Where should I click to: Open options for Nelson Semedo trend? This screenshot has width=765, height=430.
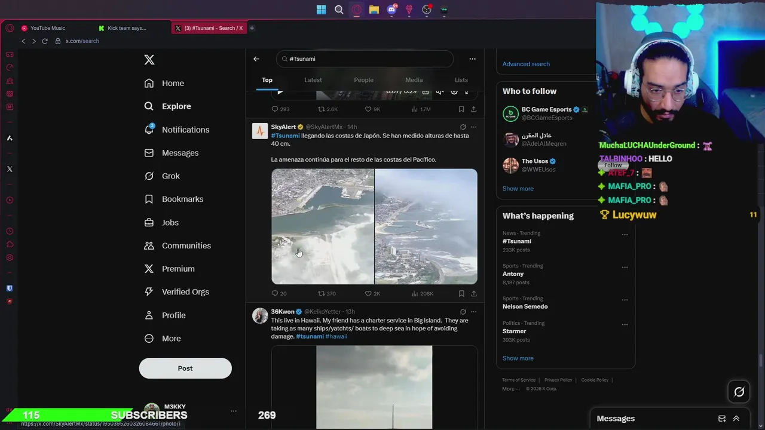625,300
